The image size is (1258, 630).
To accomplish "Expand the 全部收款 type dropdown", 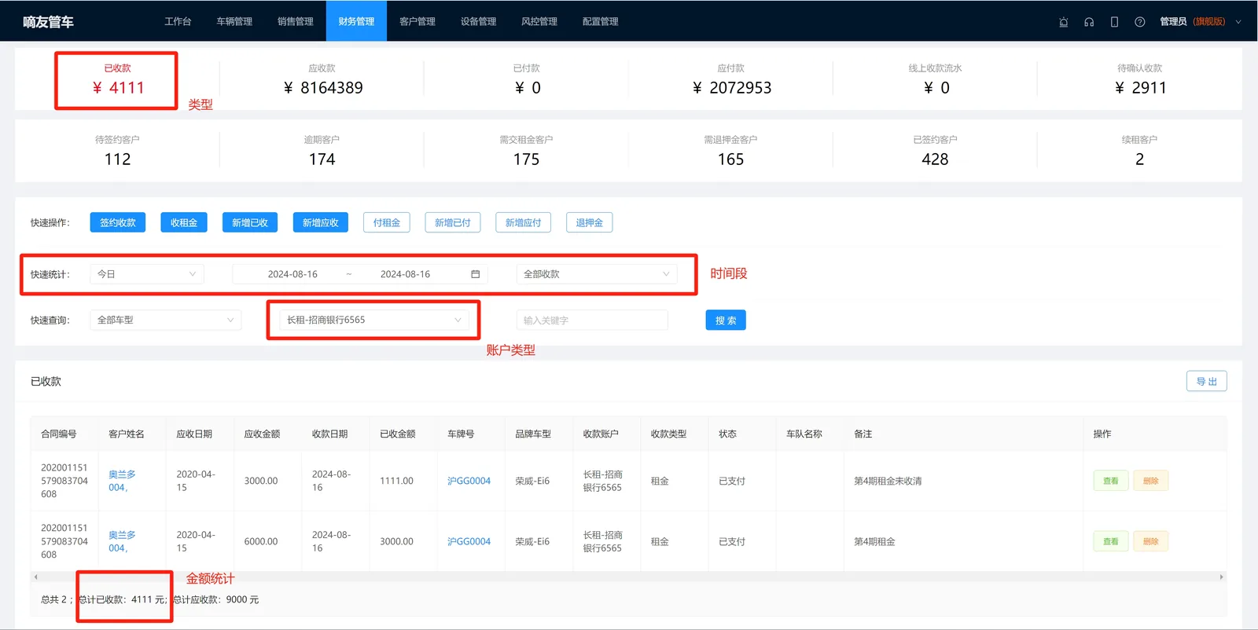I will click(x=597, y=274).
